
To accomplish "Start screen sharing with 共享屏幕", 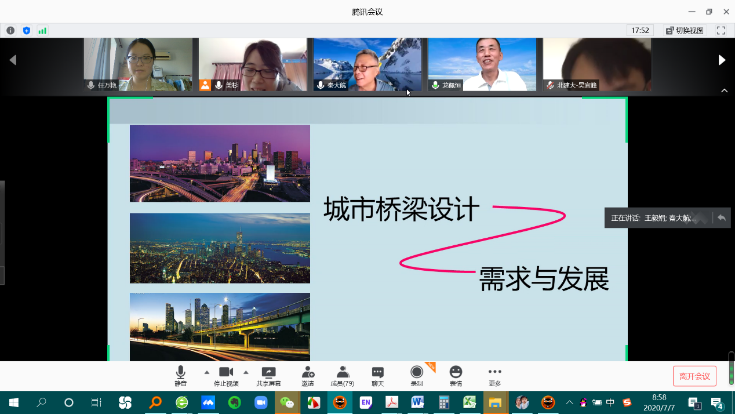I will (268, 376).
